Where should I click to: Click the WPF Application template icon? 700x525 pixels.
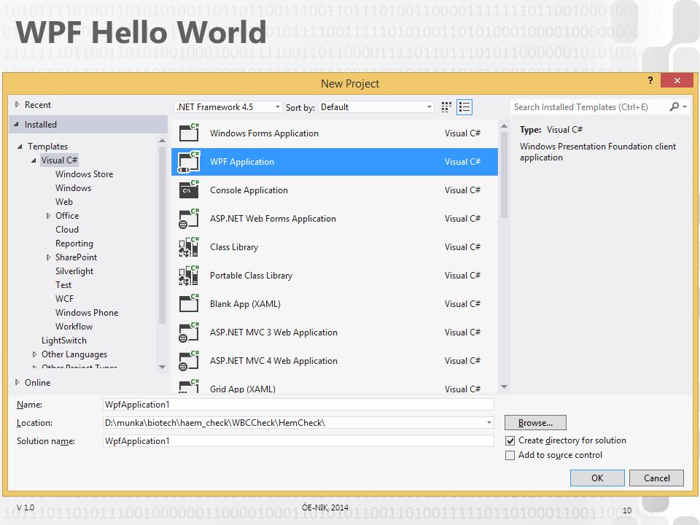pyautogui.click(x=189, y=162)
